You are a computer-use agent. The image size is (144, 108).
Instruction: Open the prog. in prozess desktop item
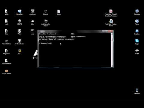(7, 72)
